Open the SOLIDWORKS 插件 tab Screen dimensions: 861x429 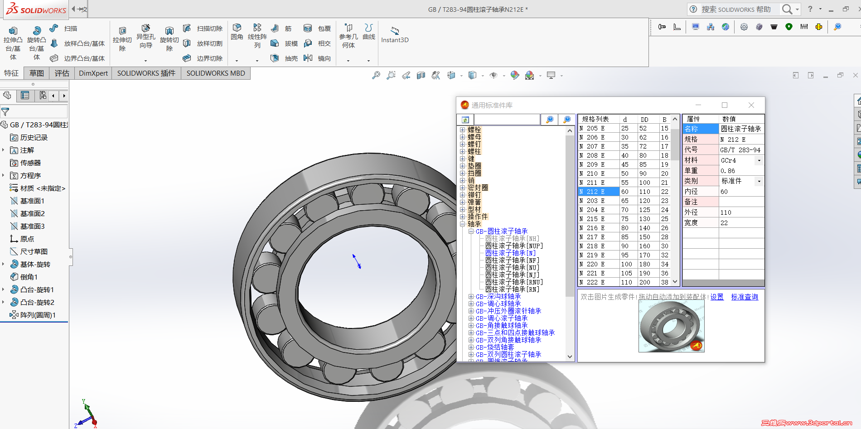(146, 73)
